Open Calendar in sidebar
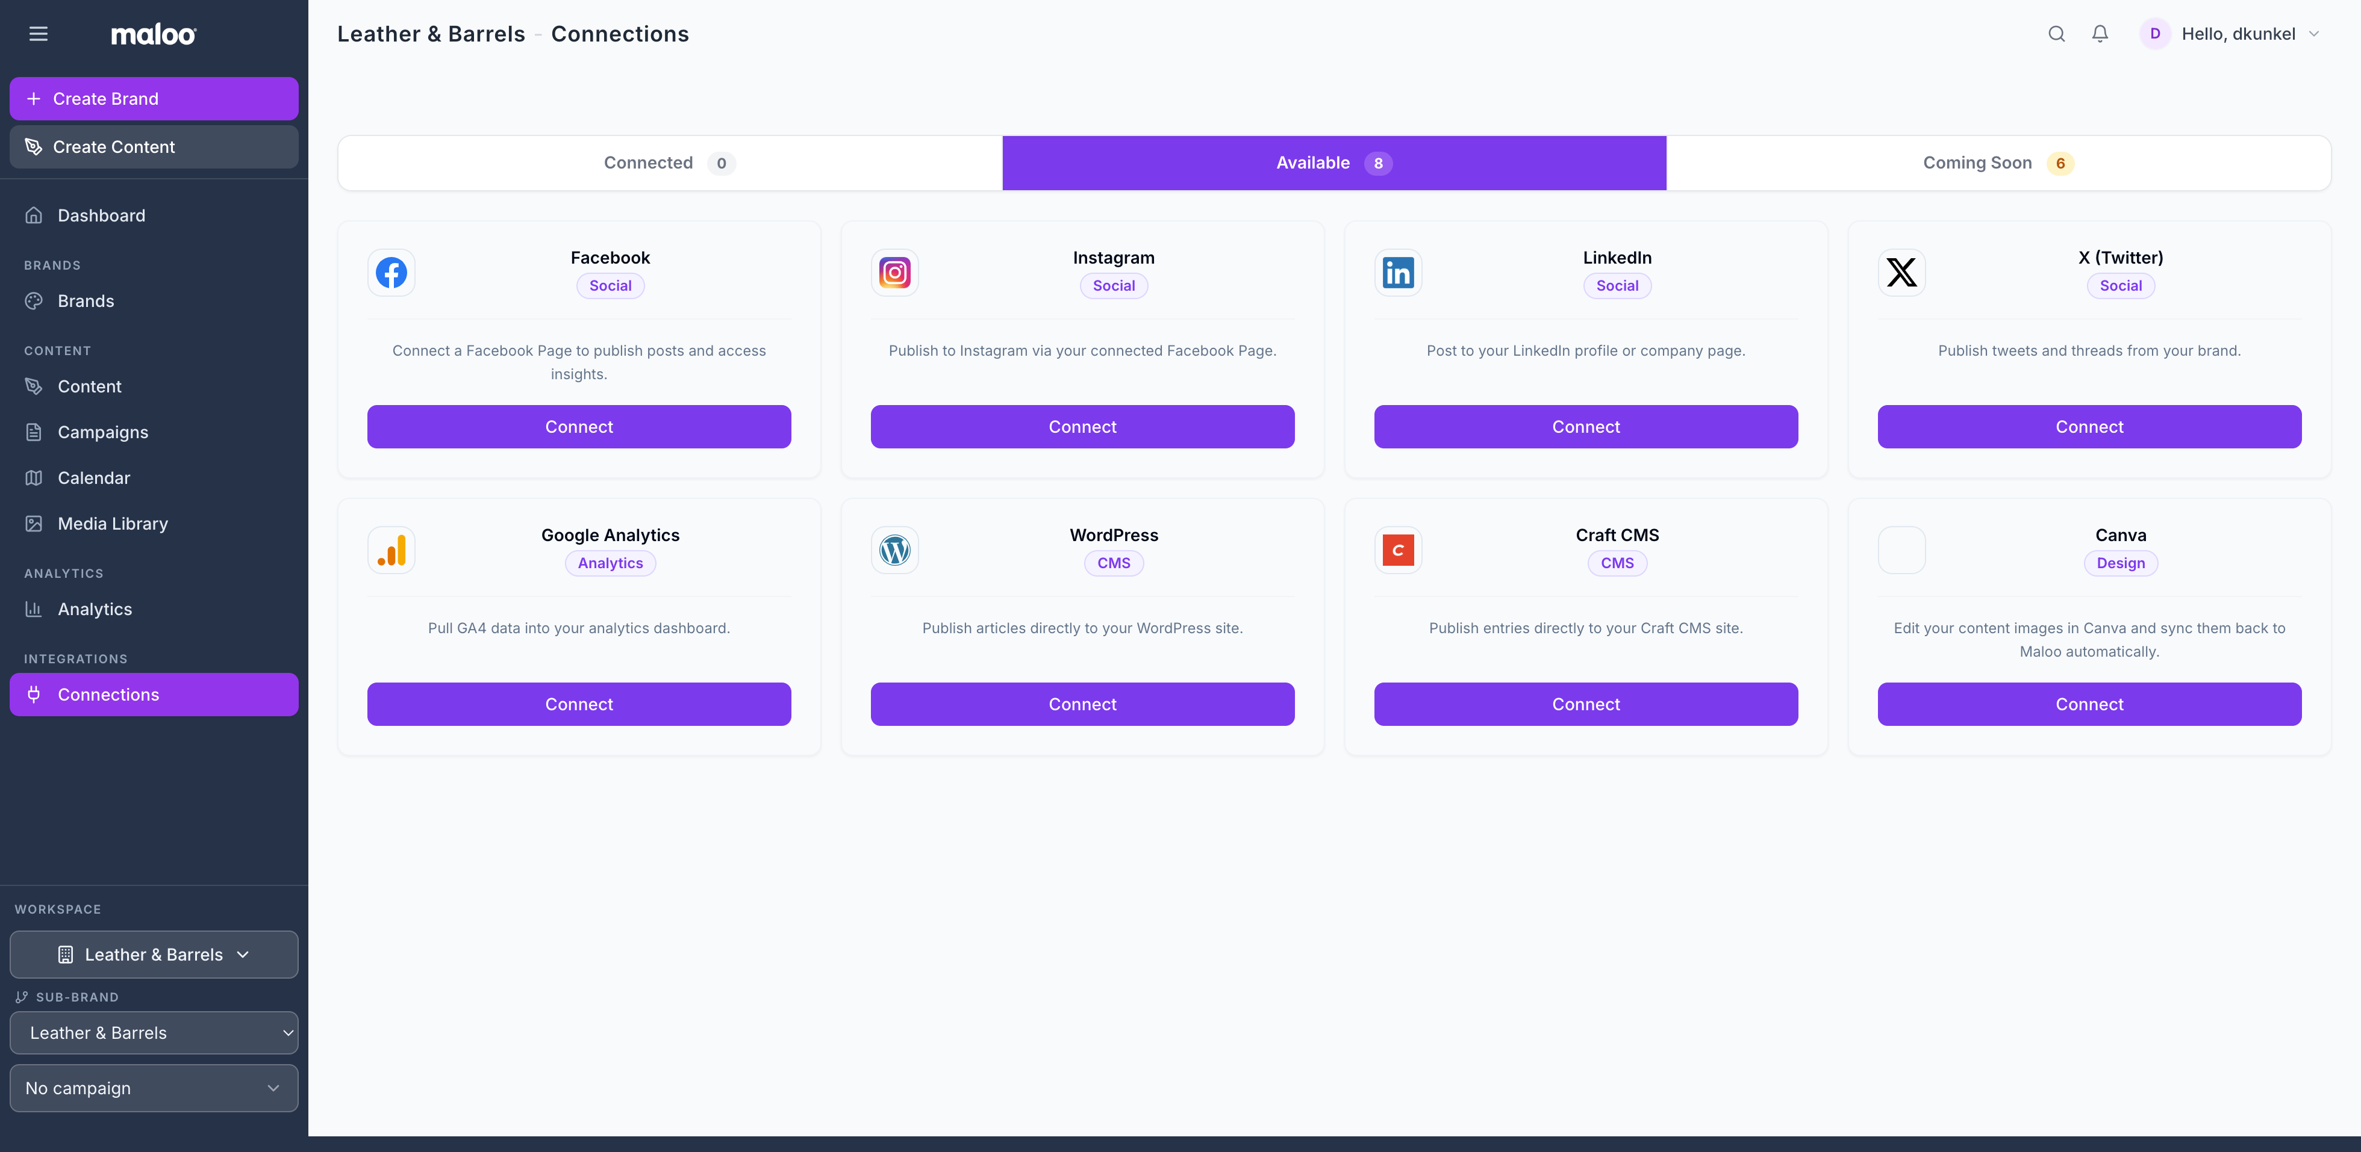Screen dimensions: 2361x1152 click(154, 478)
